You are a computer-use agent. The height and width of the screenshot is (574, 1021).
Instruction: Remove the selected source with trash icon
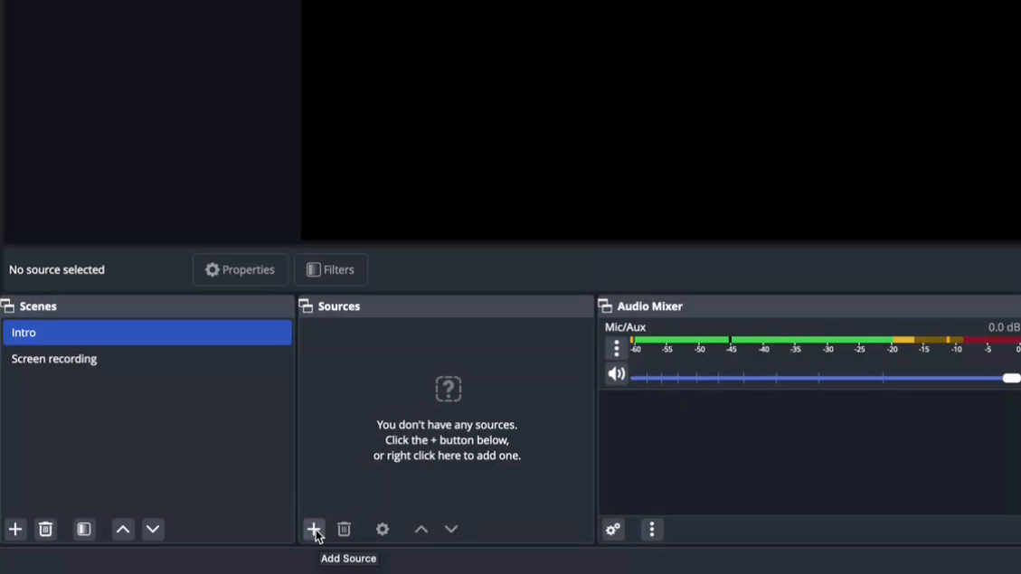tap(344, 529)
